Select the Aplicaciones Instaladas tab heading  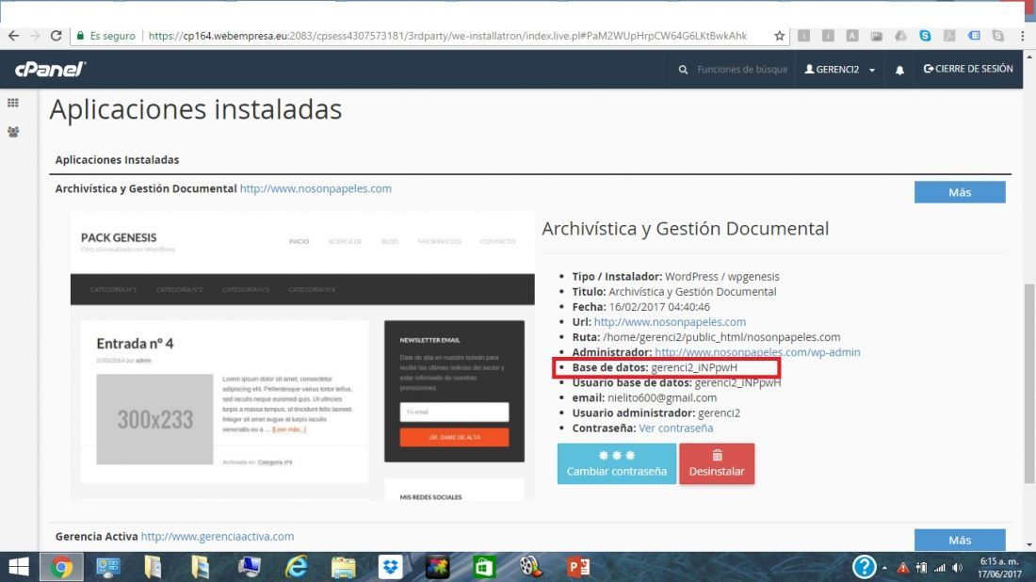click(x=117, y=160)
